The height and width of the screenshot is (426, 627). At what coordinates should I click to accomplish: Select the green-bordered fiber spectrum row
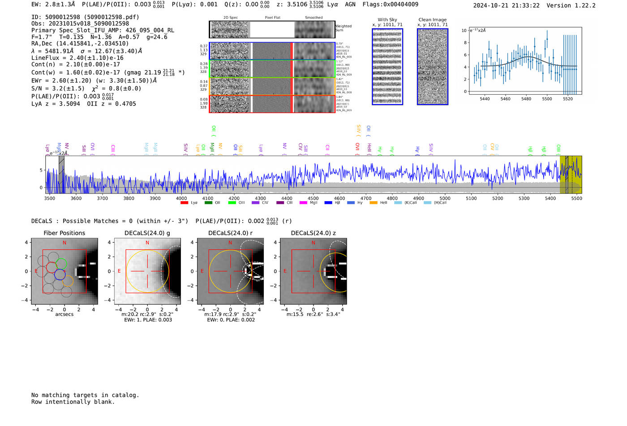(272, 69)
